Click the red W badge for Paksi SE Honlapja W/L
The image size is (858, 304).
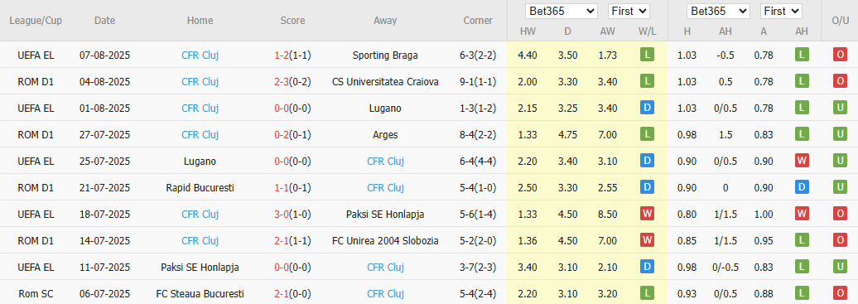[x=648, y=215]
